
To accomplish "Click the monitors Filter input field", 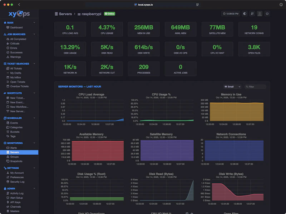I will tap(255, 87).
